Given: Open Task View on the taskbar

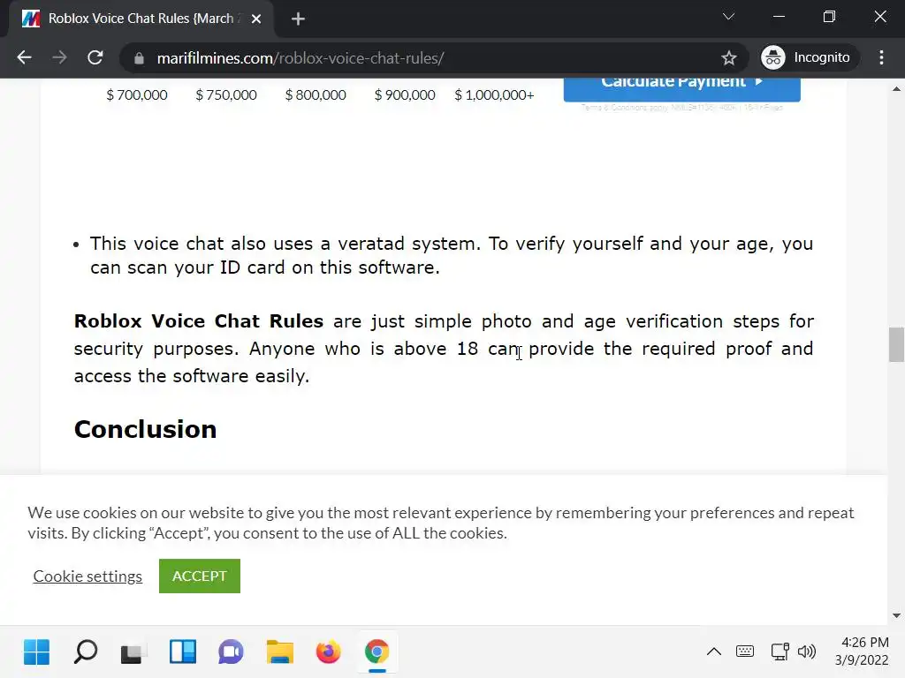Looking at the screenshot, I should [x=134, y=652].
